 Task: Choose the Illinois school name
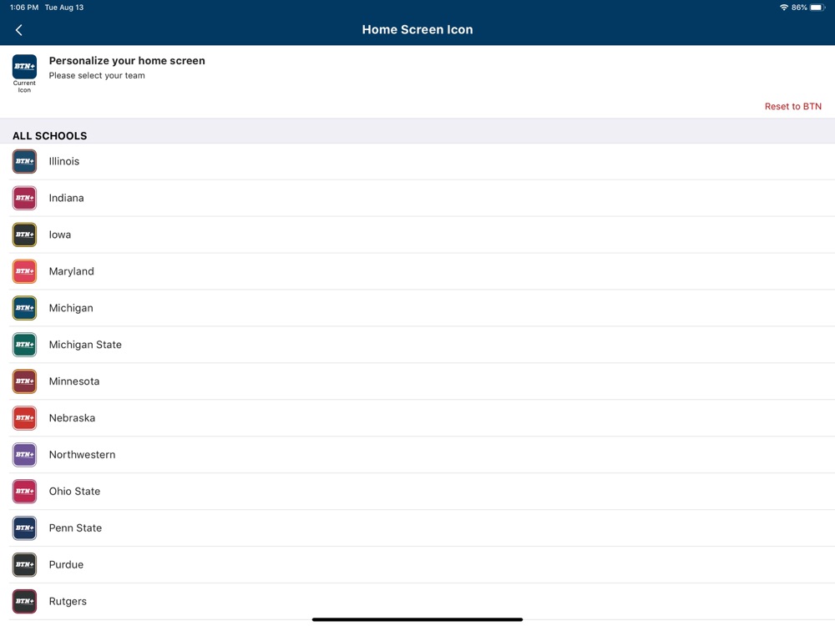pyautogui.click(x=64, y=161)
